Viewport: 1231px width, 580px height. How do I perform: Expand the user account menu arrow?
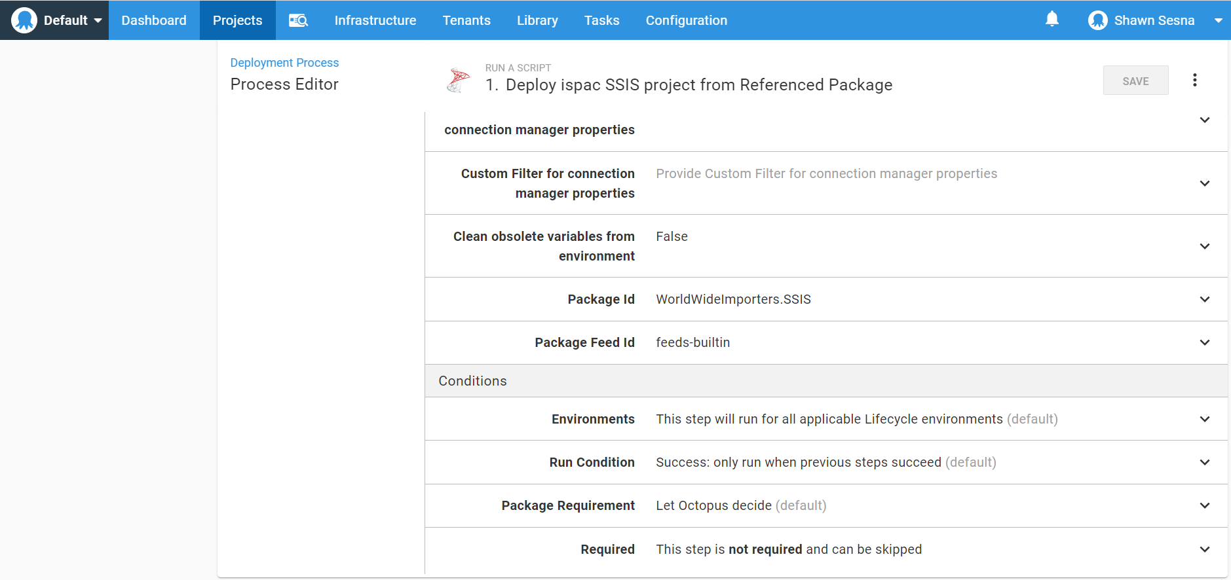[x=1218, y=20]
